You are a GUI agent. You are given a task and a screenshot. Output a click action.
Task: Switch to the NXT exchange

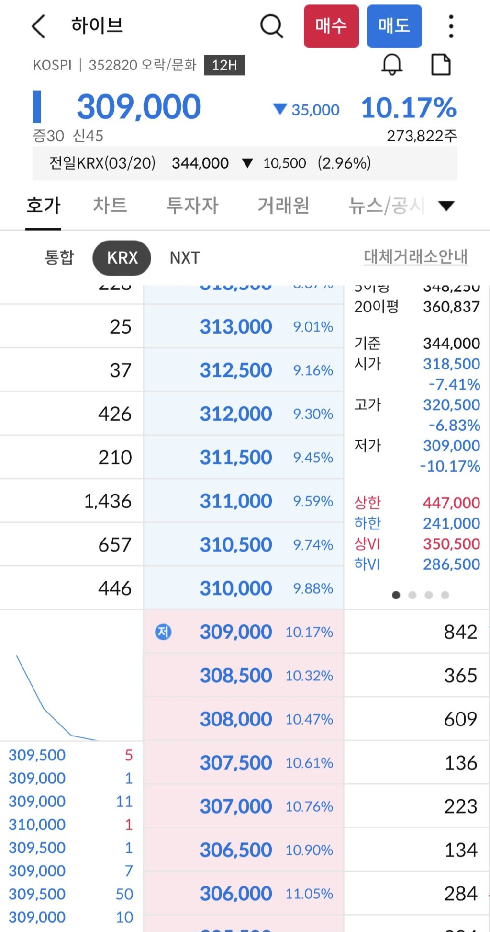[x=185, y=258]
